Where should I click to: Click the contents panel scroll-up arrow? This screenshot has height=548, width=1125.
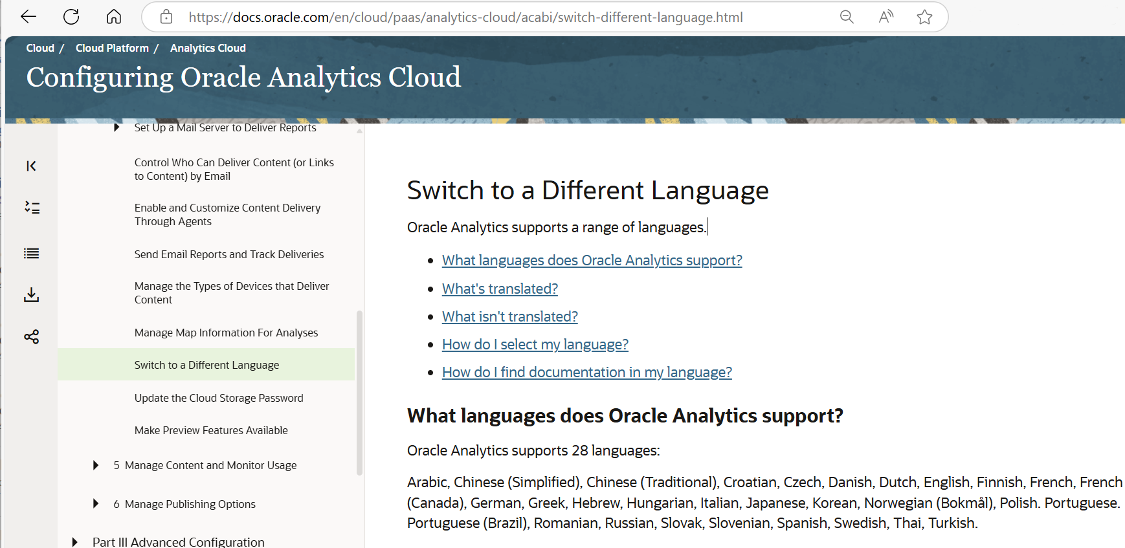coord(360,131)
